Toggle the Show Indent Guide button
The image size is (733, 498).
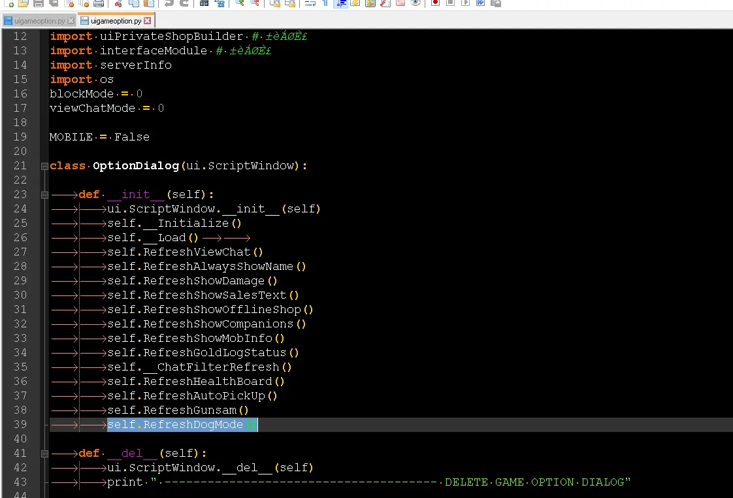click(340, 3)
